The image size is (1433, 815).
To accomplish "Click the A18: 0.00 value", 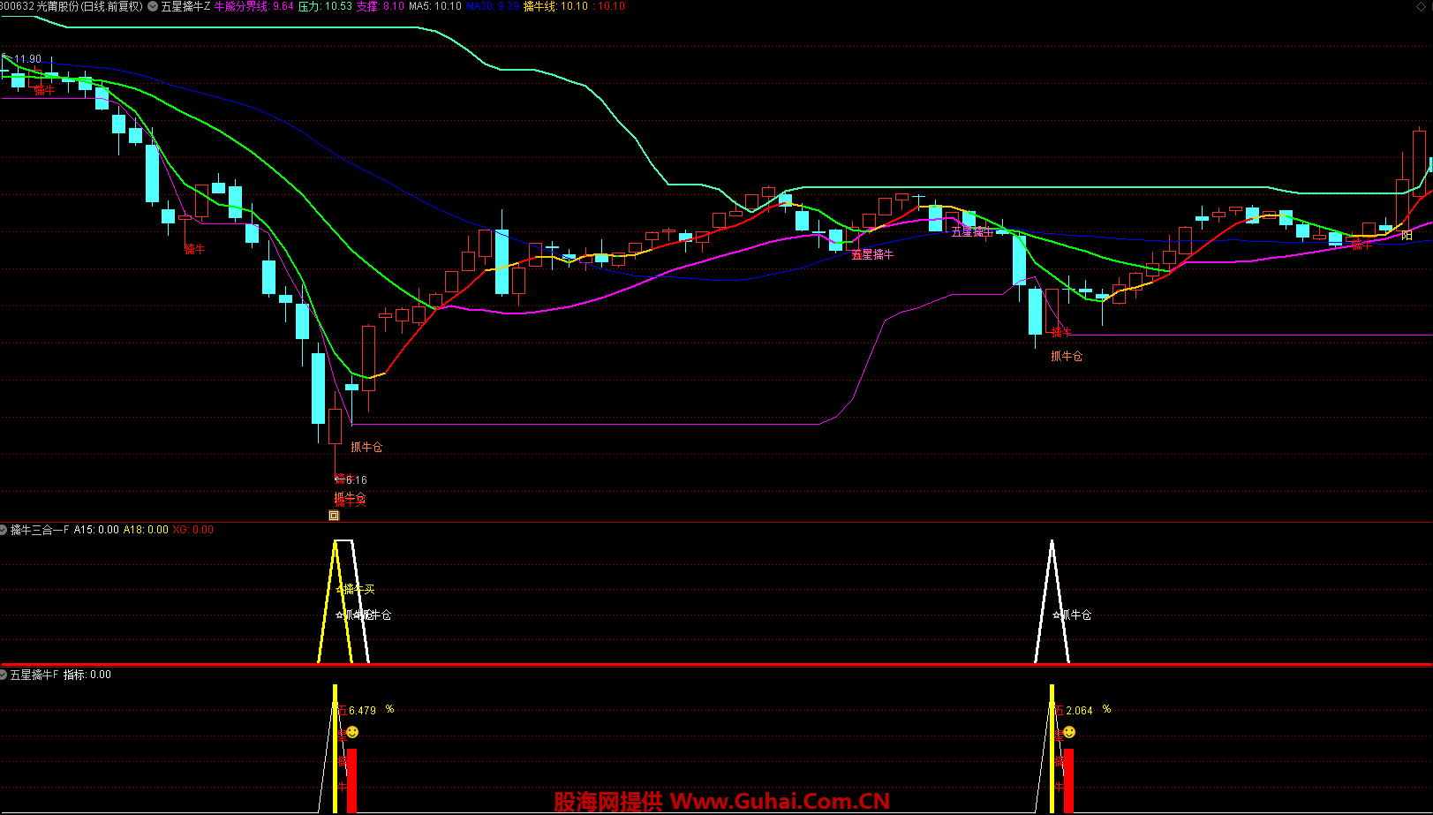I will click(146, 530).
